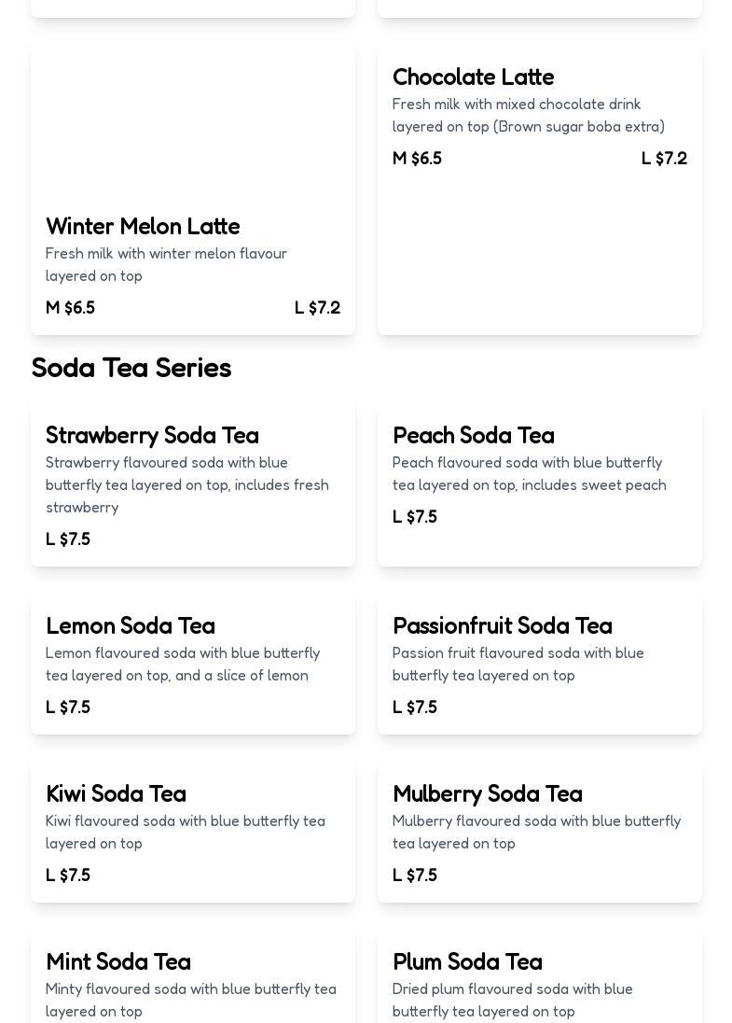The width and height of the screenshot is (732, 1023).
Task: Select the Plum Soda Tea title
Action: coord(467,962)
